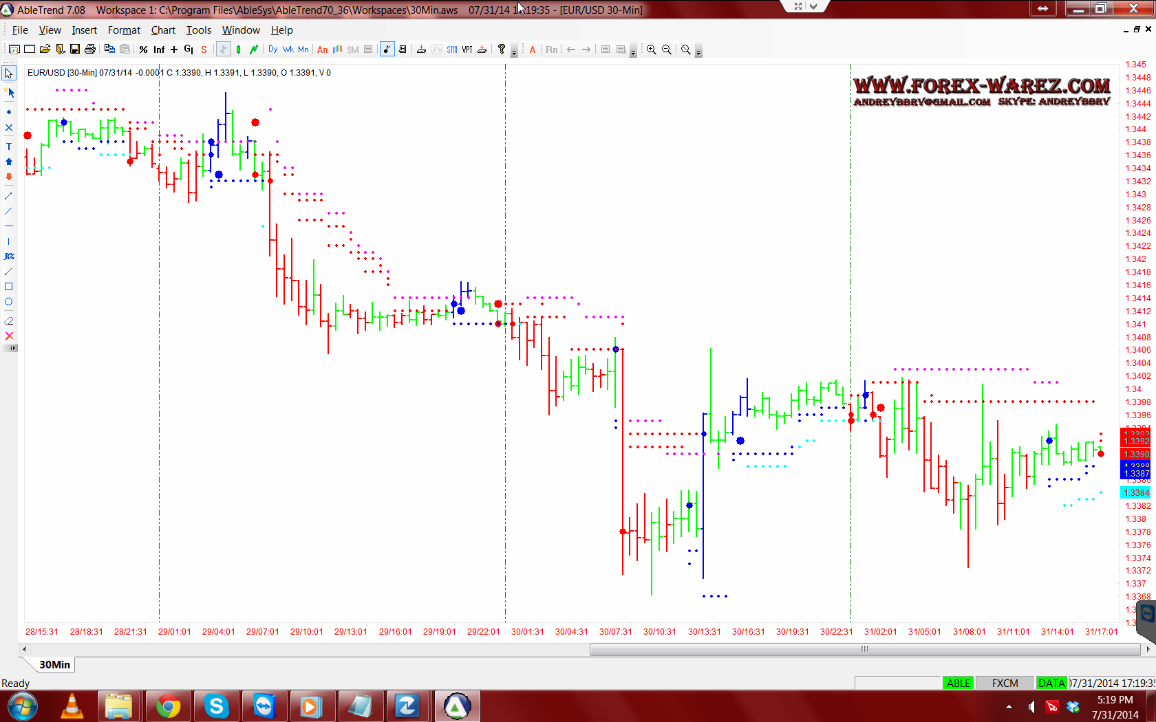Viewport: 1156px width, 722px height.
Task: Open the Chart menu
Action: (x=163, y=30)
